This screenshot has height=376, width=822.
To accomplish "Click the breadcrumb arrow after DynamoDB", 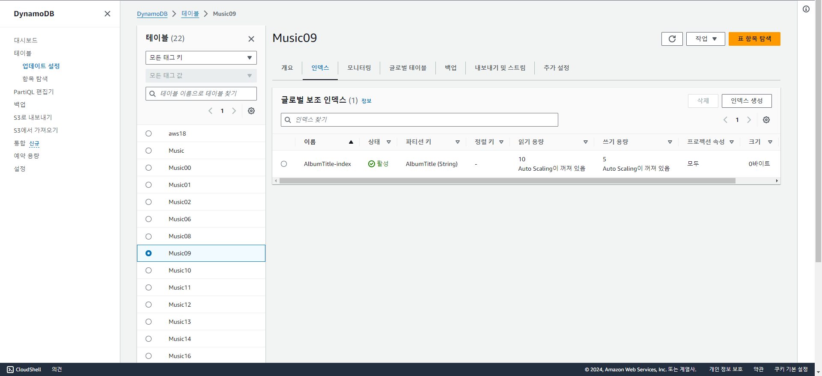I will tap(174, 14).
